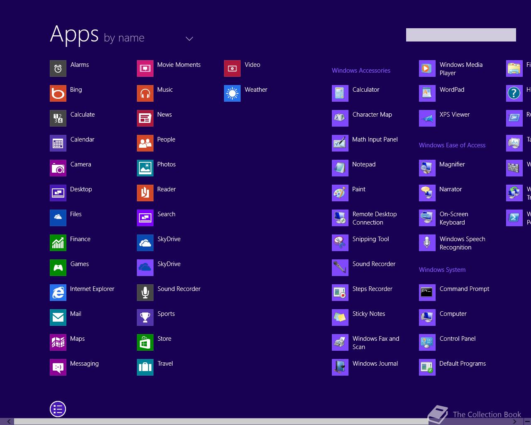The width and height of the screenshot is (531, 425).
Task: Open the Store app icon
Action: [x=145, y=342]
